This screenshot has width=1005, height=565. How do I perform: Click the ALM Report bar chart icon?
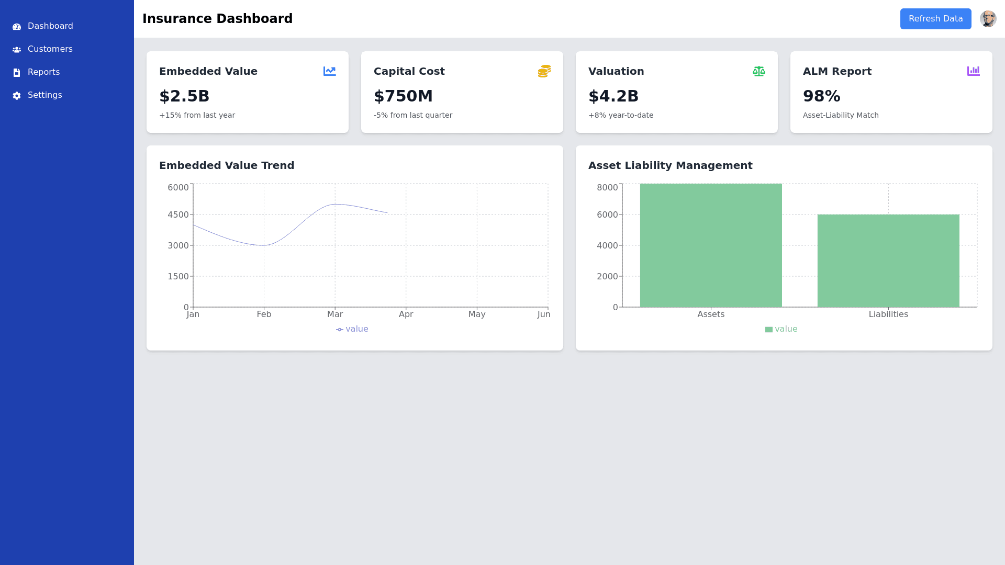point(973,71)
